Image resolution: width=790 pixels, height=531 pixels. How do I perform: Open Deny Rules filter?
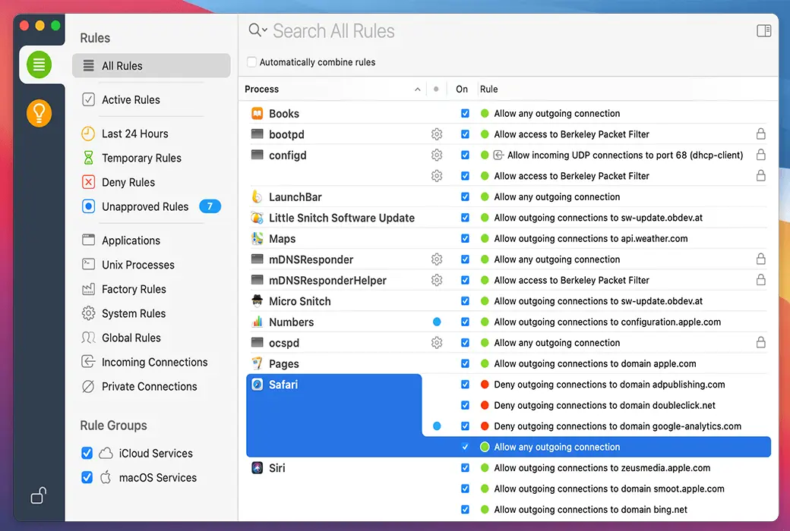coord(128,182)
